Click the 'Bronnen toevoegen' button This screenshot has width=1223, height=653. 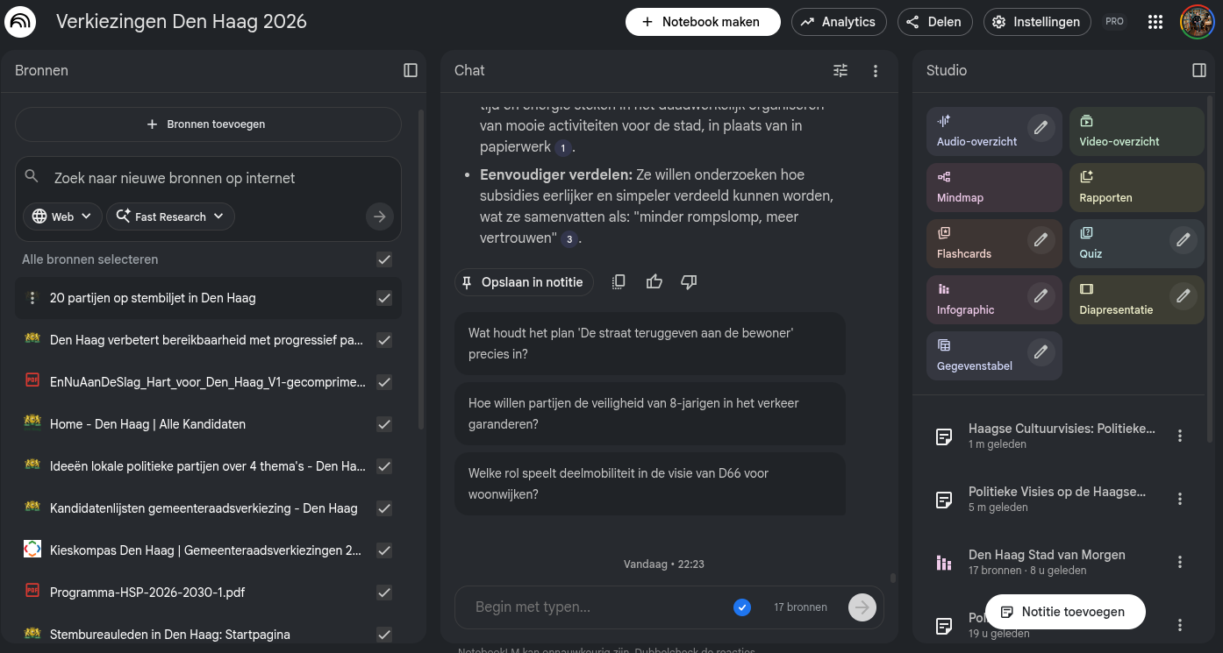tap(208, 124)
